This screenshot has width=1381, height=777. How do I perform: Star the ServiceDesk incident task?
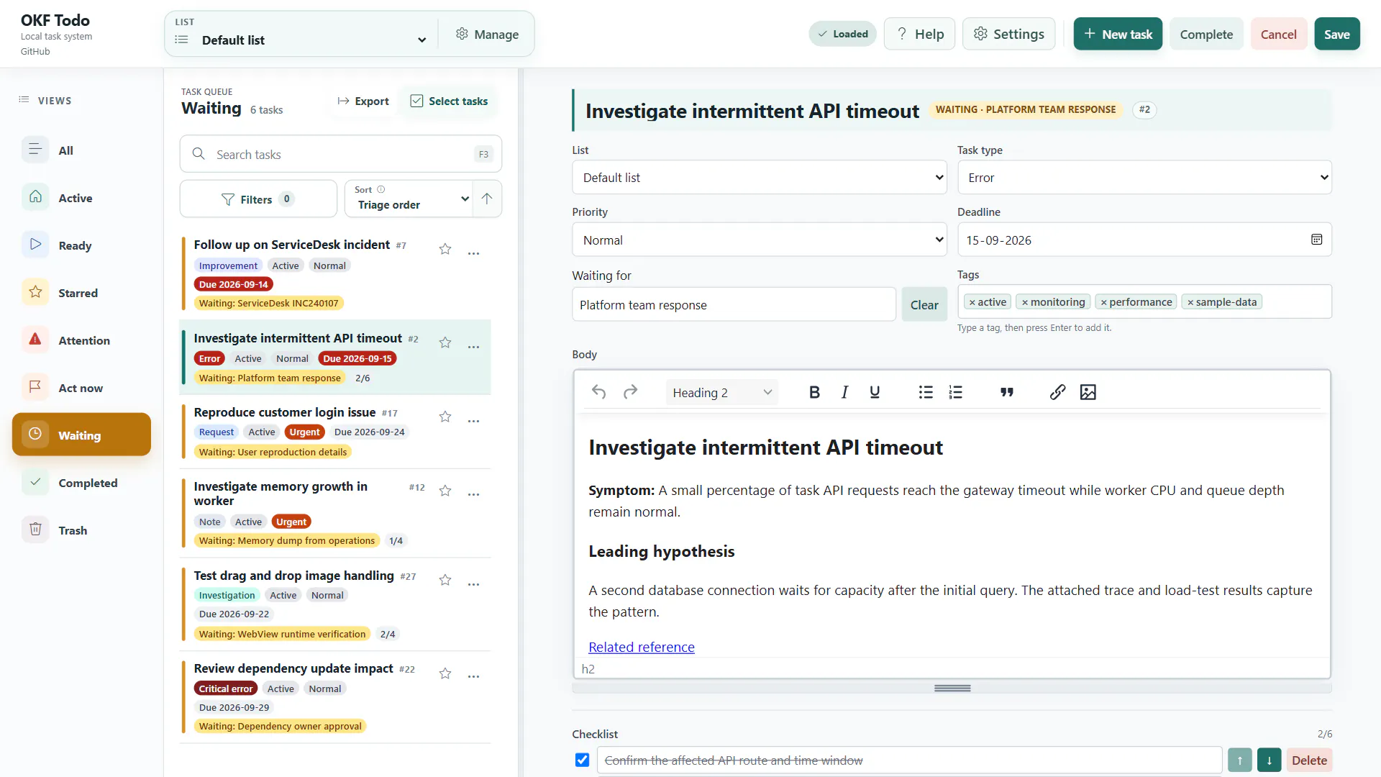(445, 249)
